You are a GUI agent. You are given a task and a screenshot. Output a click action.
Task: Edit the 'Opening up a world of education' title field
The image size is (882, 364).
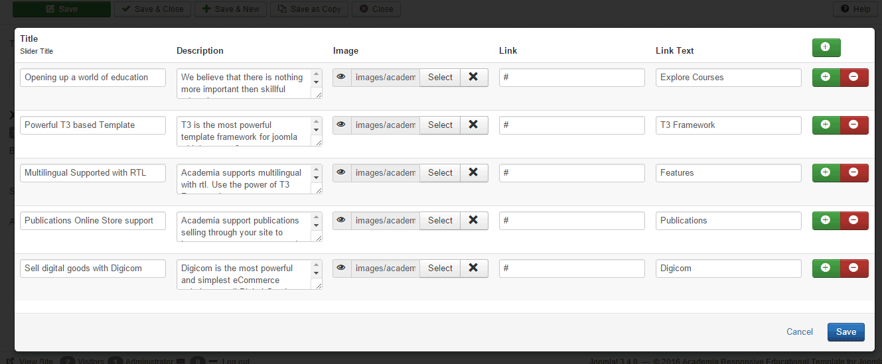click(x=92, y=77)
